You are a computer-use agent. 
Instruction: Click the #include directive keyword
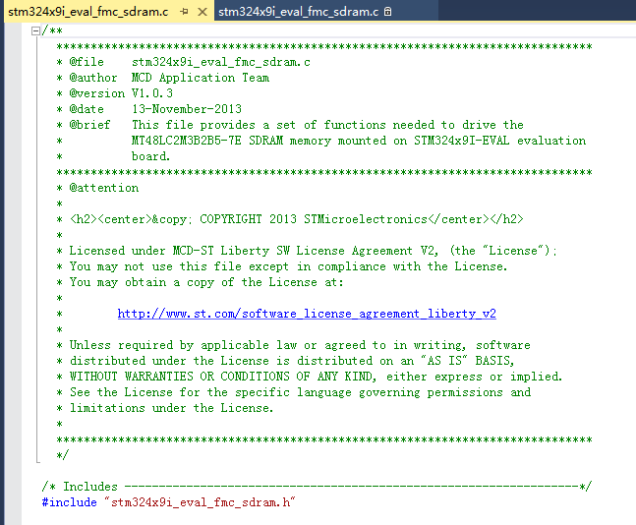click(x=70, y=502)
